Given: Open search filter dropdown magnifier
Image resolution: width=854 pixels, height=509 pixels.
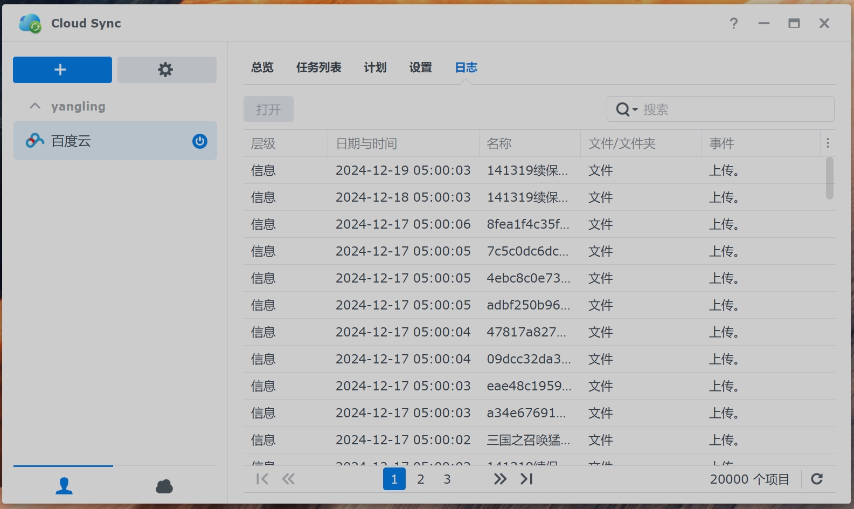Looking at the screenshot, I should pos(627,109).
